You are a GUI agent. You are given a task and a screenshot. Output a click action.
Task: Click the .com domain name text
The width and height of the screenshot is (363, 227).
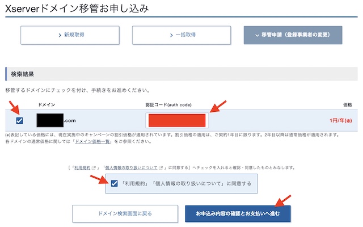(x=70, y=120)
